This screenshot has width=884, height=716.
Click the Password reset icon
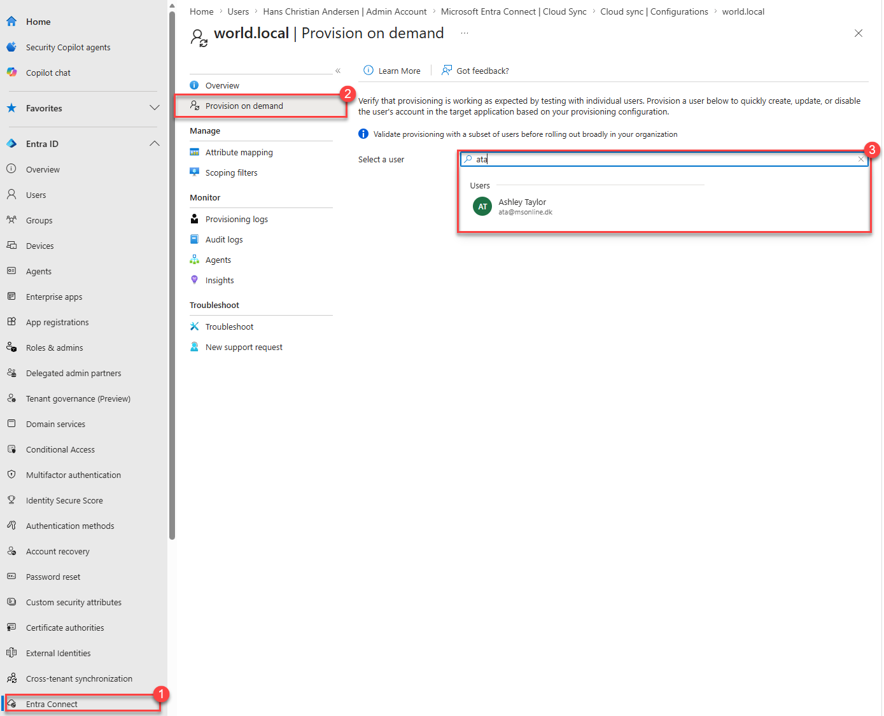tap(11, 577)
